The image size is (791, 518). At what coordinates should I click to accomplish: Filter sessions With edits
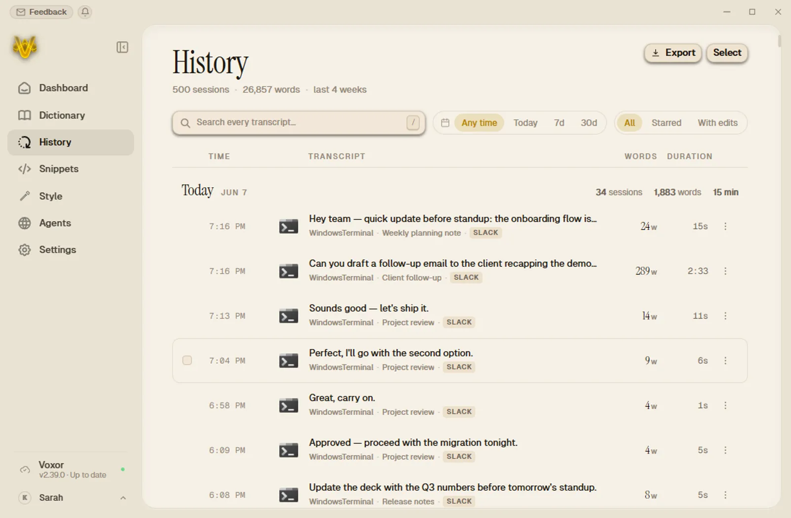coord(717,123)
